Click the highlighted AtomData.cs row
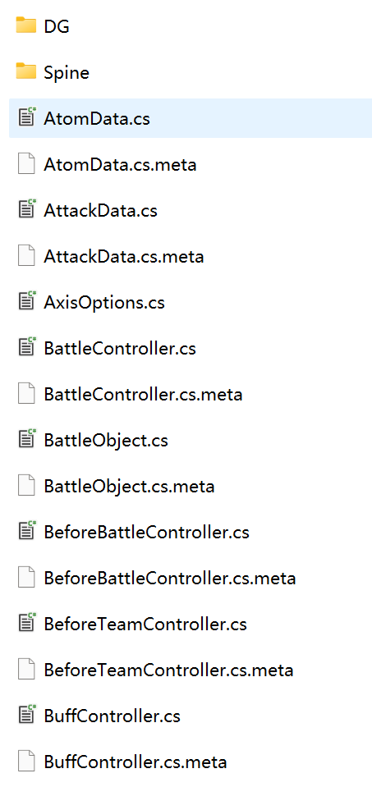372x787 pixels. [191, 118]
